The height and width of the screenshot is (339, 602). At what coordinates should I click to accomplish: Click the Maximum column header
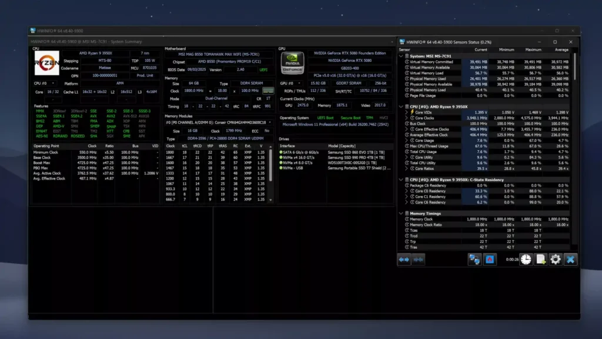click(x=533, y=49)
